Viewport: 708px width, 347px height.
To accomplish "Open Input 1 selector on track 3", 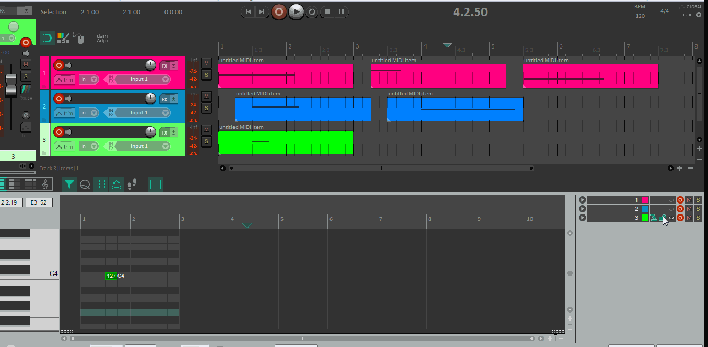I will coord(143,146).
